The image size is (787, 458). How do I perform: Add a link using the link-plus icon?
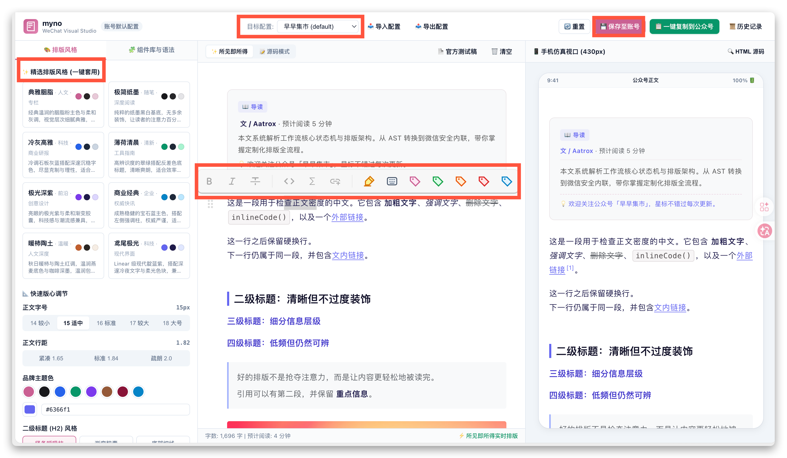(x=335, y=181)
